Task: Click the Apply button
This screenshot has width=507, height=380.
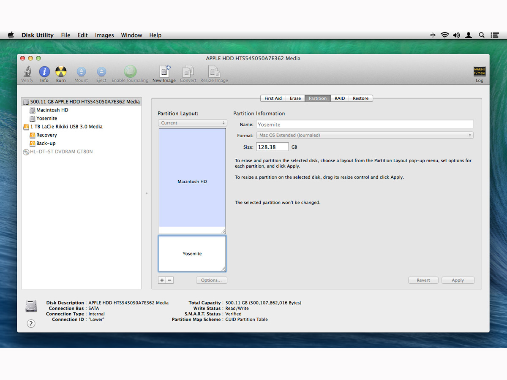Action: click(x=458, y=280)
